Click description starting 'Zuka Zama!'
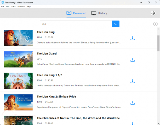Viewport: 160px width, 125px height. coord(79,64)
